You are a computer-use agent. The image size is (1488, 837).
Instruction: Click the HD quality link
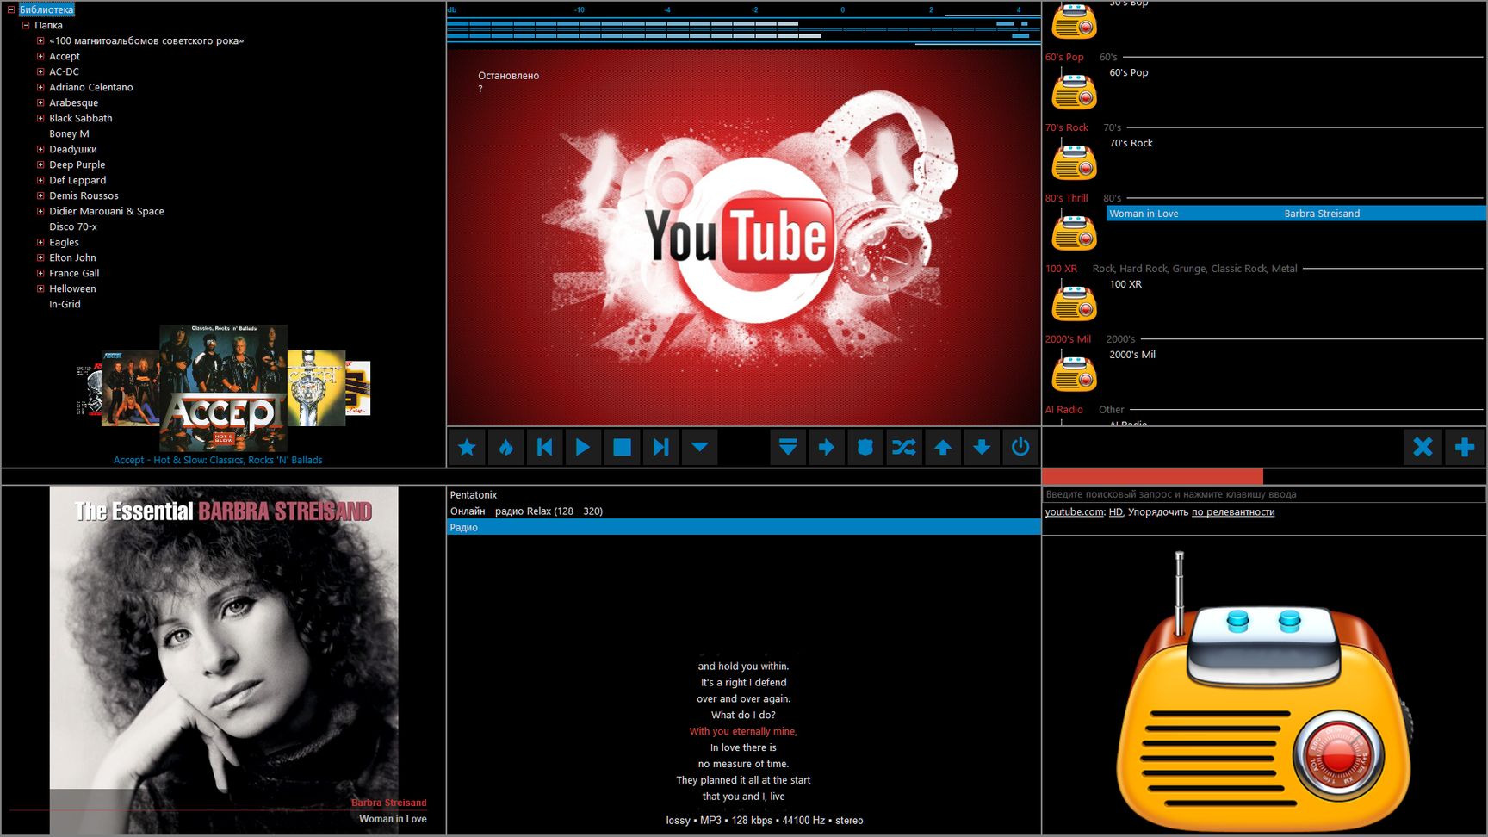[1116, 512]
